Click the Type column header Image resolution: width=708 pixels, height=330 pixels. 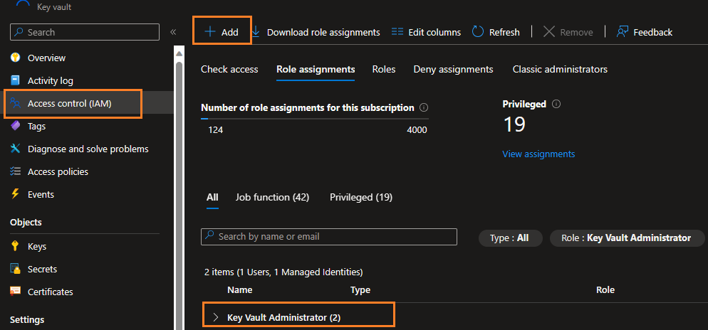pos(360,290)
